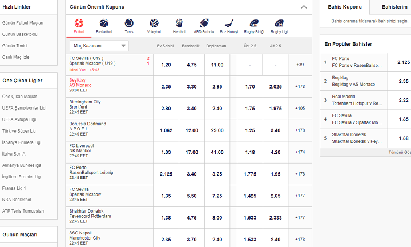Pick away odds 2.40 for Brentford

(217, 109)
